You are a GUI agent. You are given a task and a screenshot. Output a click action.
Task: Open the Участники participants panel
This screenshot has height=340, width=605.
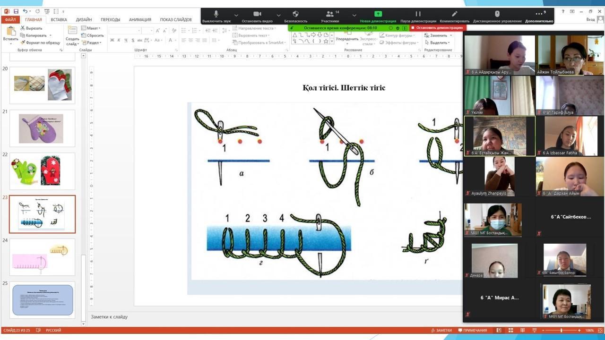[x=330, y=15]
